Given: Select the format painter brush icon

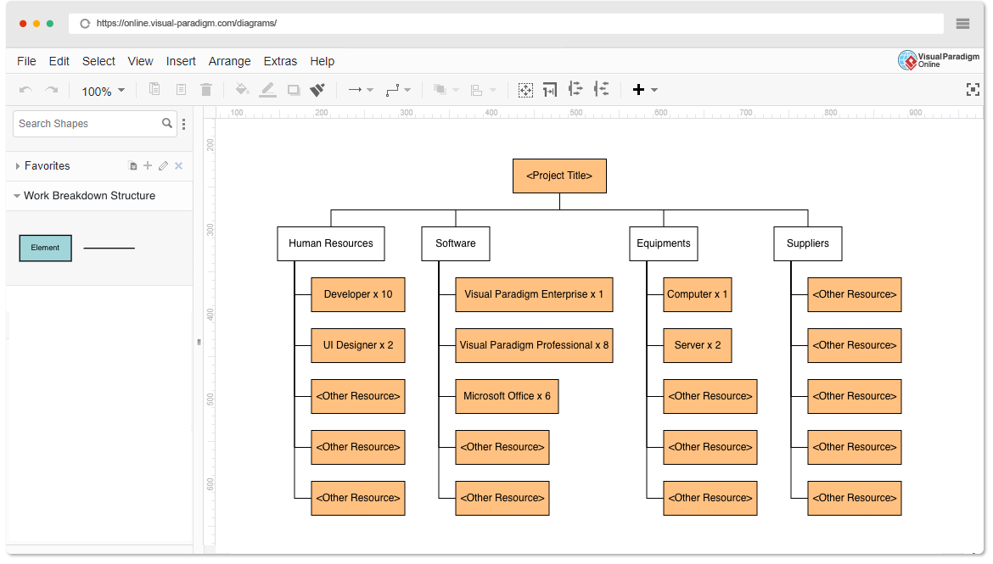Looking at the screenshot, I should (x=317, y=90).
